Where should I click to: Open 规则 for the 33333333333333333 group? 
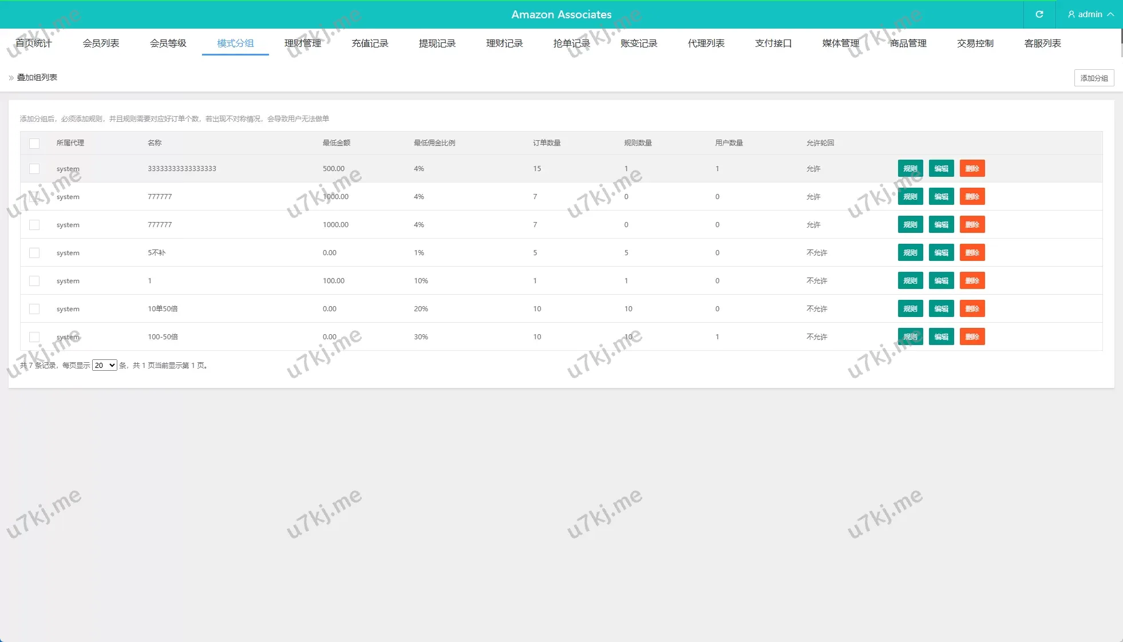pyautogui.click(x=910, y=169)
